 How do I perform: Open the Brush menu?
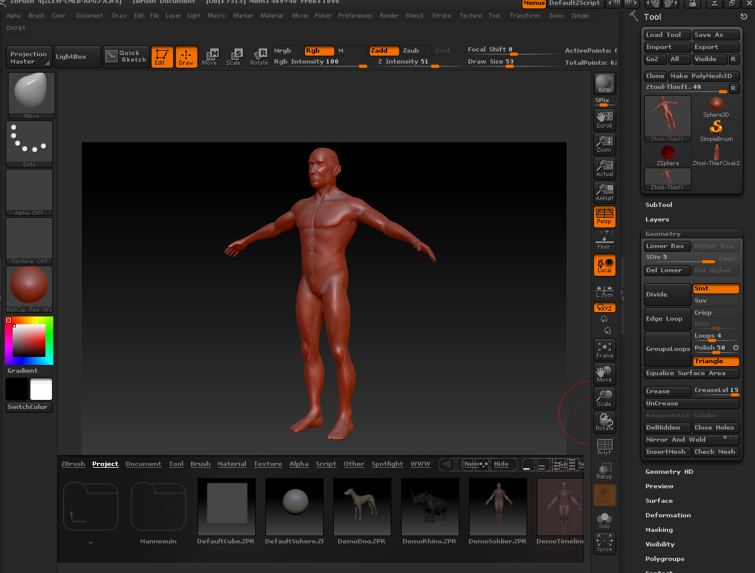point(36,16)
